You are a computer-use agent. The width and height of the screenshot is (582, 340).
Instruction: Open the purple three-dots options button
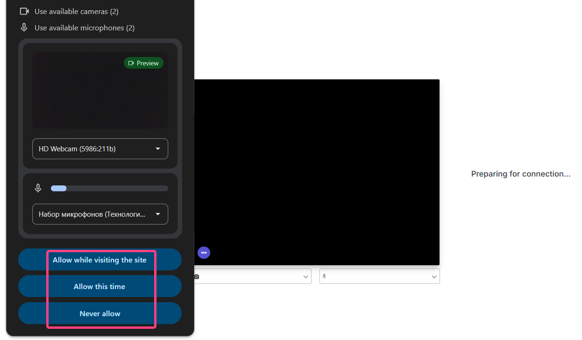[x=204, y=253]
